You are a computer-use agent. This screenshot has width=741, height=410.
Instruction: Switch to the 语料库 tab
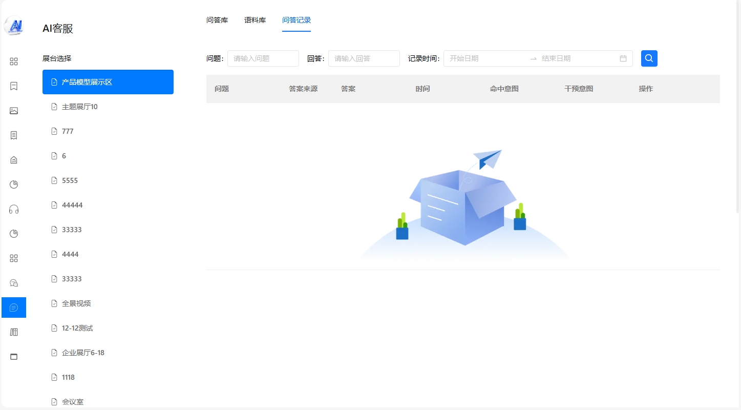[x=255, y=20]
